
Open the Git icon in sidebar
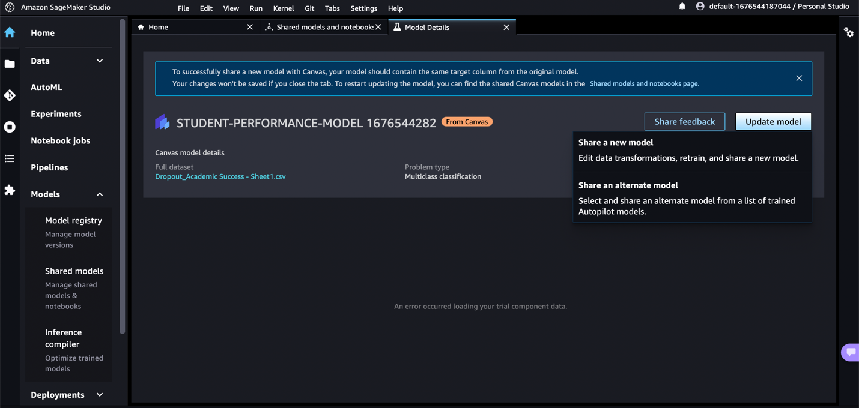pyautogui.click(x=10, y=95)
